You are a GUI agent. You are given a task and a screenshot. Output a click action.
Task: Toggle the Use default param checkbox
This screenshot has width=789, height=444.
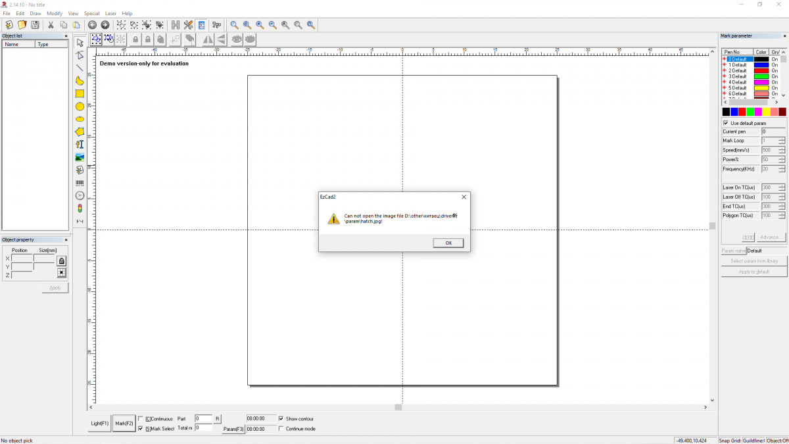point(726,123)
